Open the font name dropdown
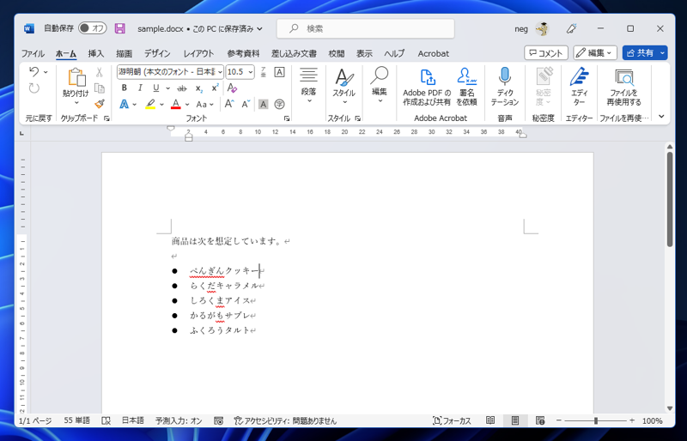687x441 pixels. click(220, 72)
